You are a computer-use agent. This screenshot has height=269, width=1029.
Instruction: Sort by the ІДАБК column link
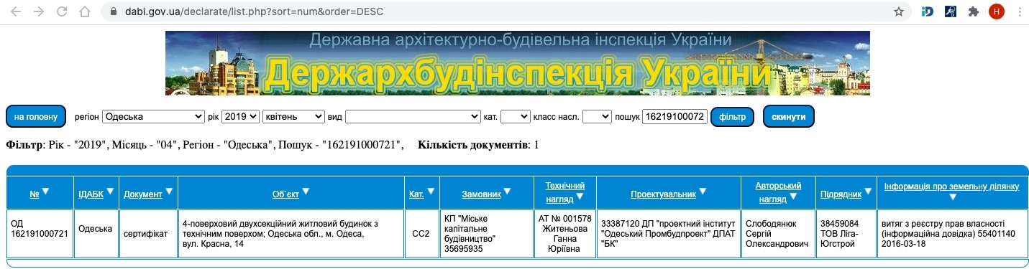[x=91, y=194]
